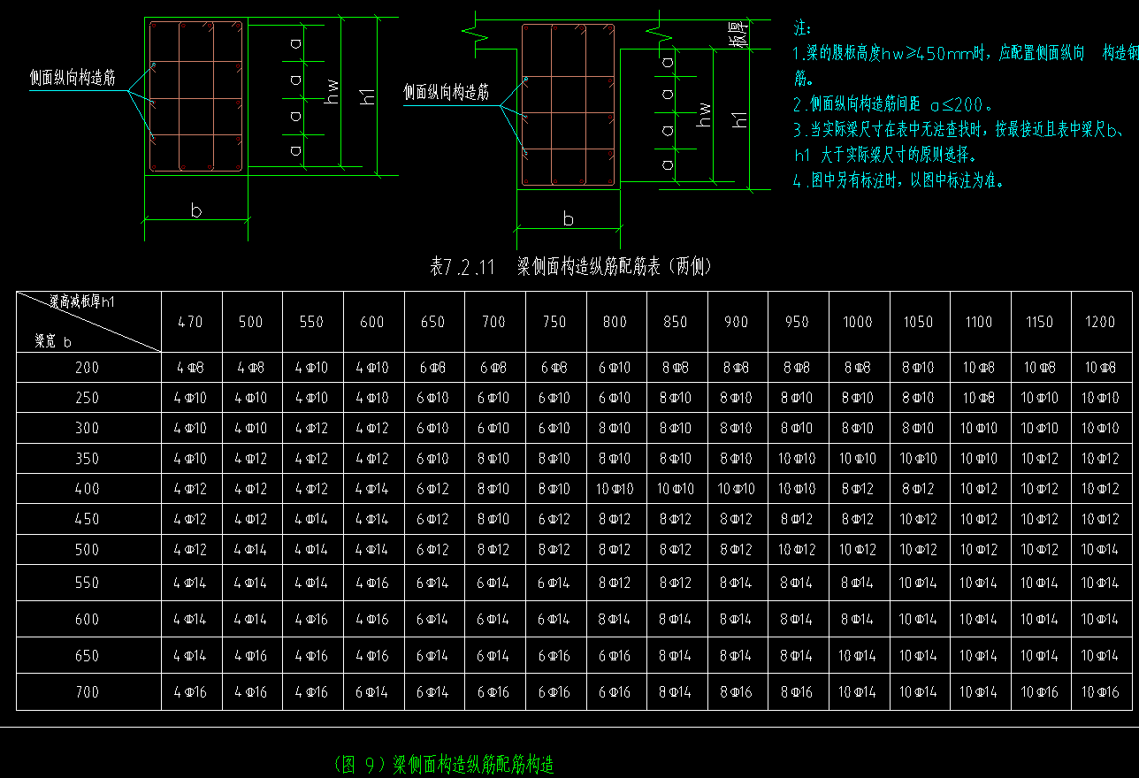Click cell 10Φ10 at width 350, height 950
The height and width of the screenshot is (778, 1139).
pos(797,459)
